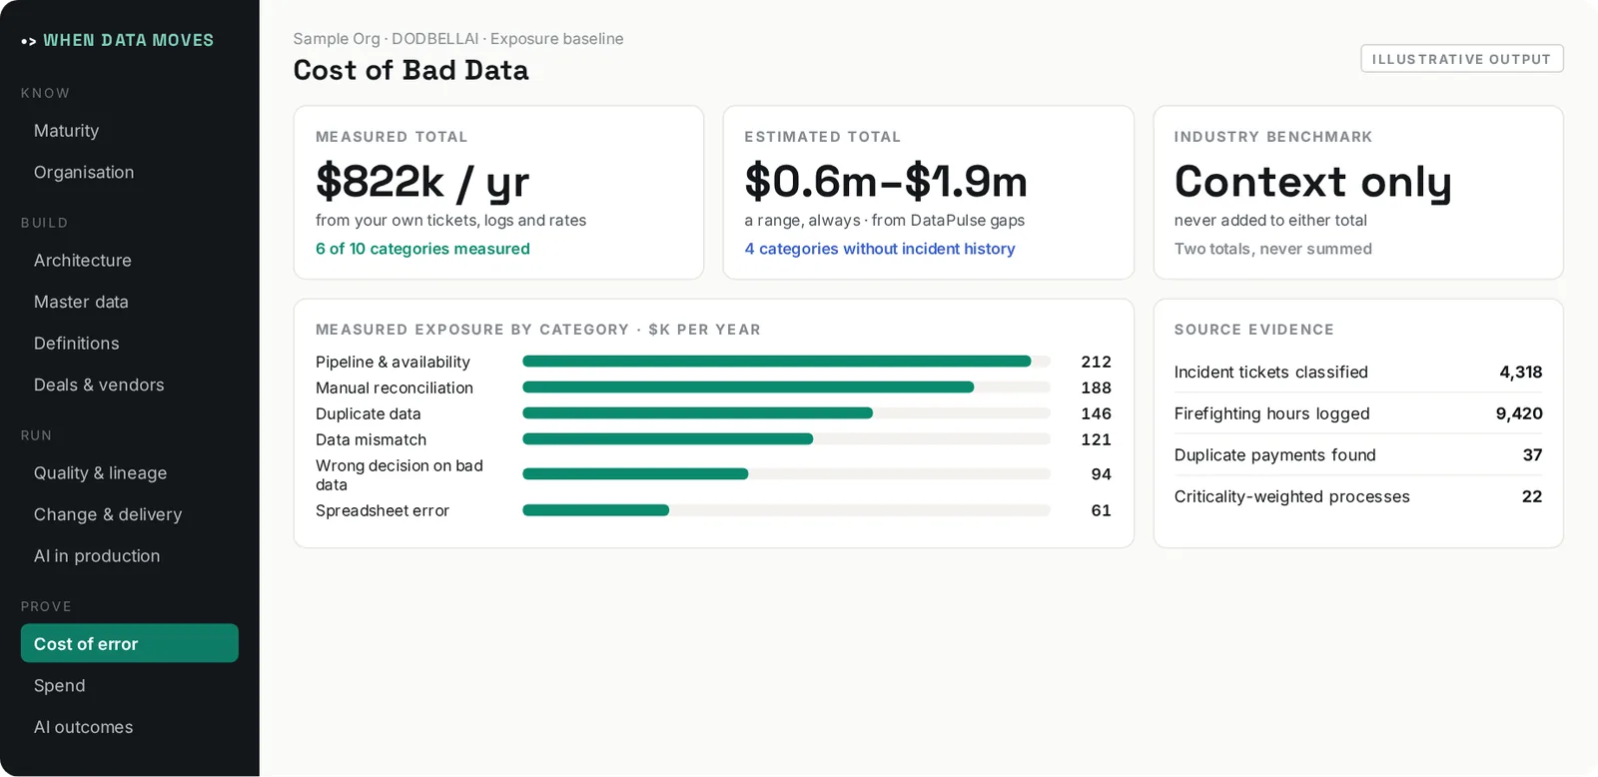Click the Manual reconciliation progress bar

[x=786, y=388]
